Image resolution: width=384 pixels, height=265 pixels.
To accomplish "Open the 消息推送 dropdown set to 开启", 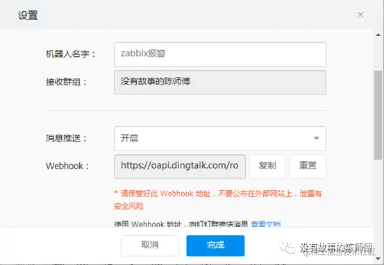I will click(220, 139).
